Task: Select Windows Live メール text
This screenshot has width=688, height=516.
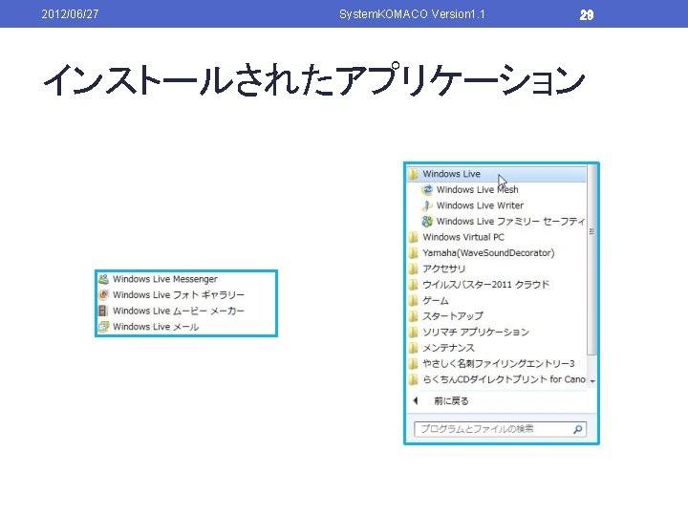Action: click(156, 327)
